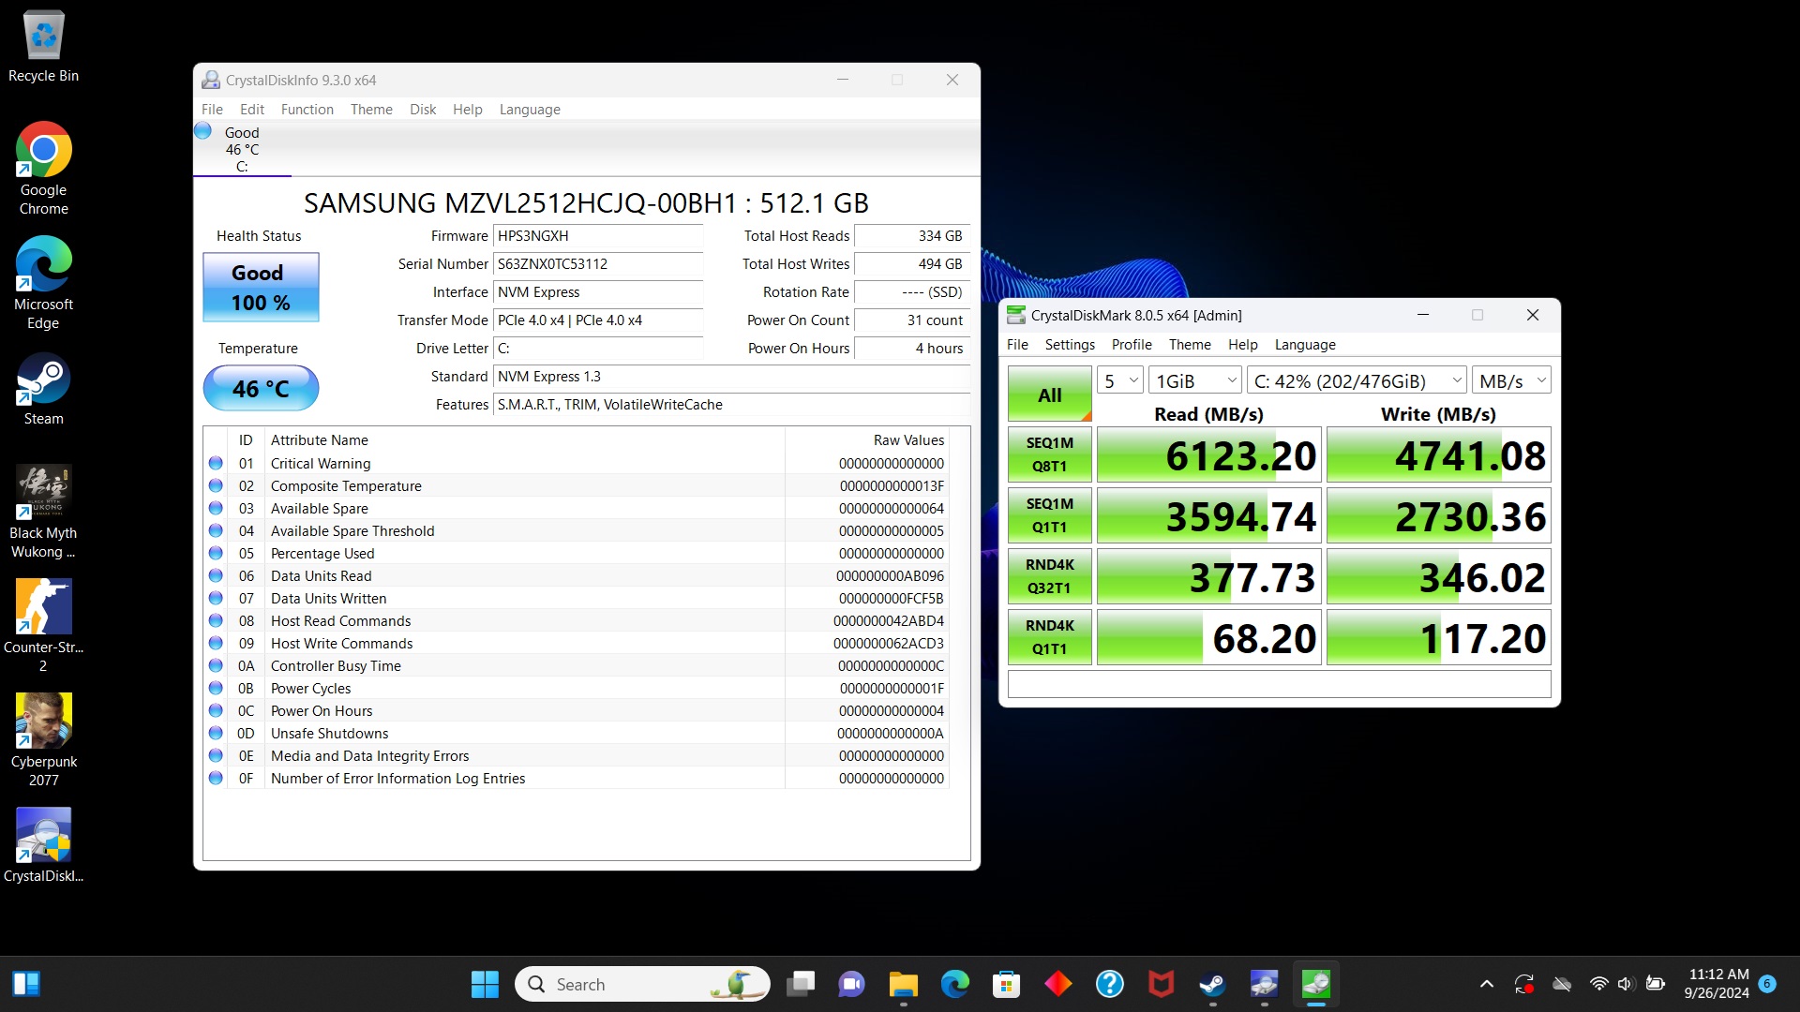1800x1012 pixels.
Task: Run the SEQ1M Q1T1 benchmark
Action: coord(1050,515)
